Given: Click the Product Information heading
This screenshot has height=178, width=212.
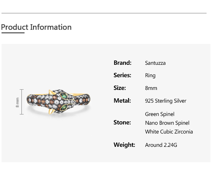Looking at the screenshot, I should [36, 27].
